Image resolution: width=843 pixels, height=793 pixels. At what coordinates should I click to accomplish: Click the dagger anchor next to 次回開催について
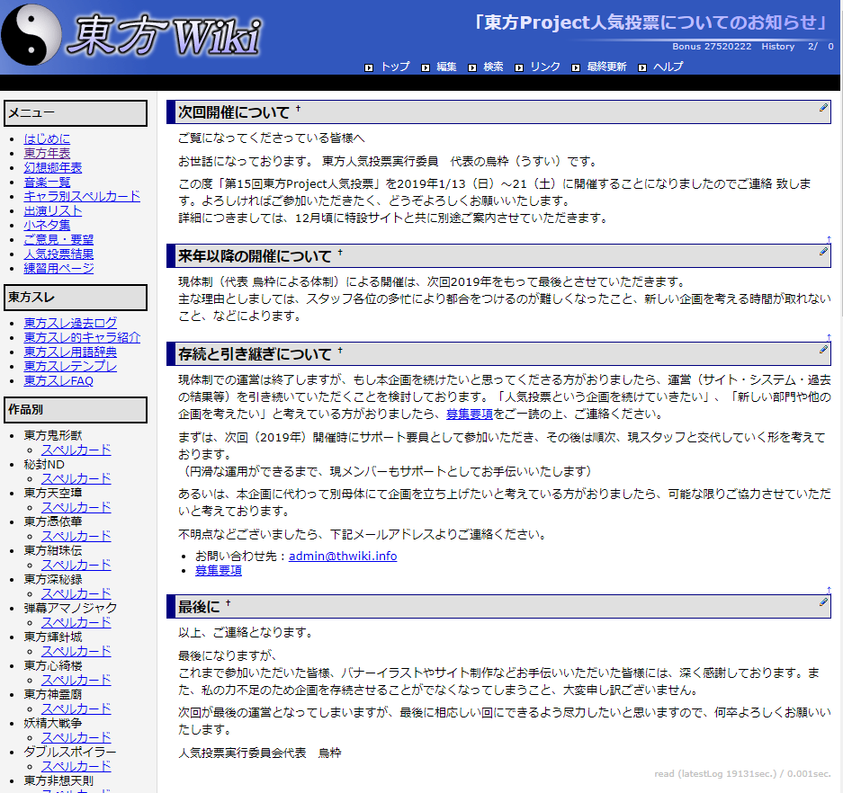coord(298,110)
